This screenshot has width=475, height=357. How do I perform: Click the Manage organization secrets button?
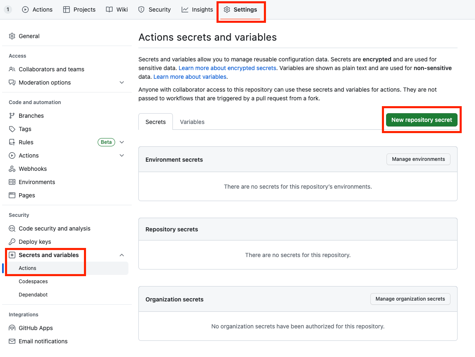click(410, 299)
